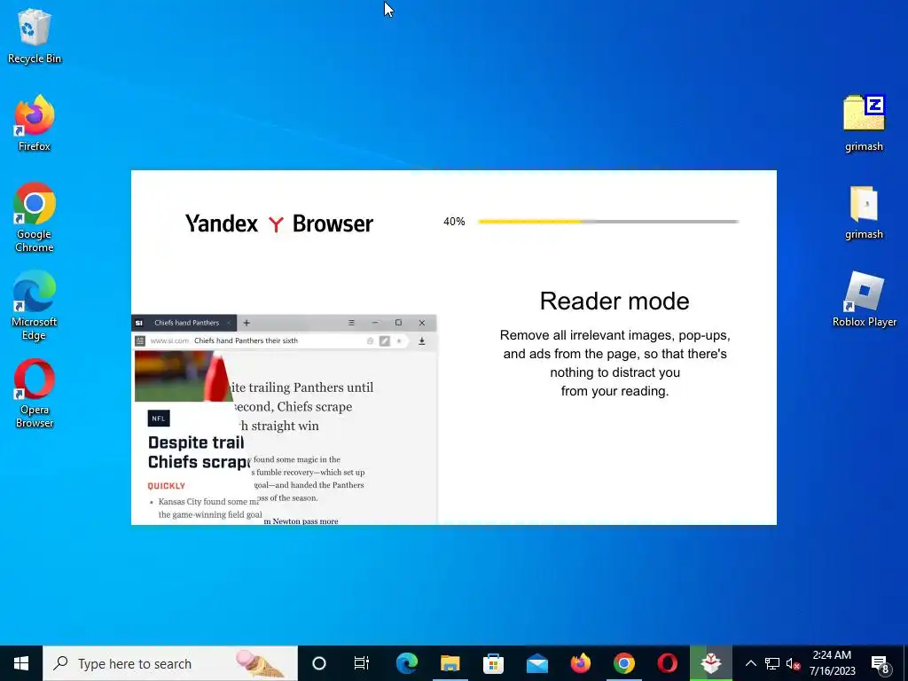Viewport: 908px width, 681px height.
Task: Click the Reader mode heading
Action: coord(614,301)
